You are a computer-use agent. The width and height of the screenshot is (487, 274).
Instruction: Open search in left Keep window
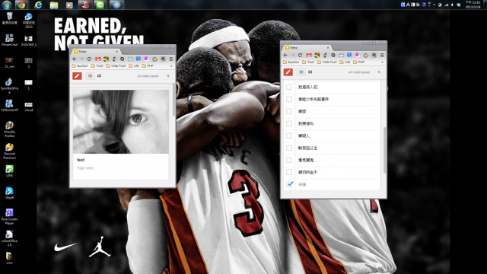(168, 76)
